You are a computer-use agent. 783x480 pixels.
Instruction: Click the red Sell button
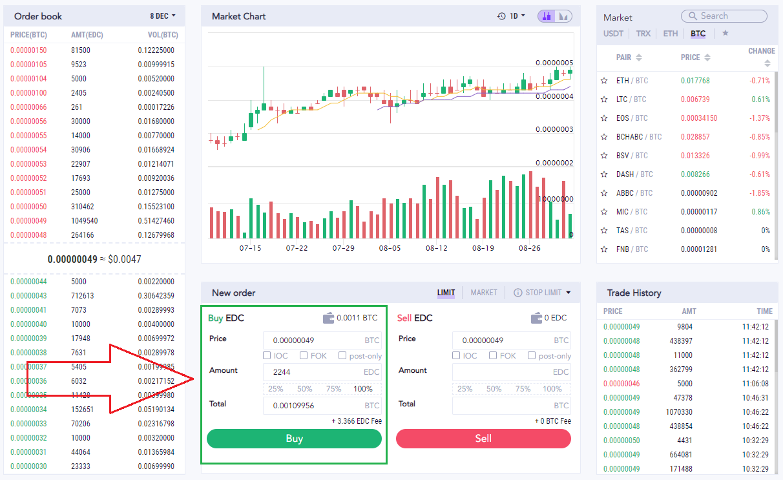coord(483,439)
